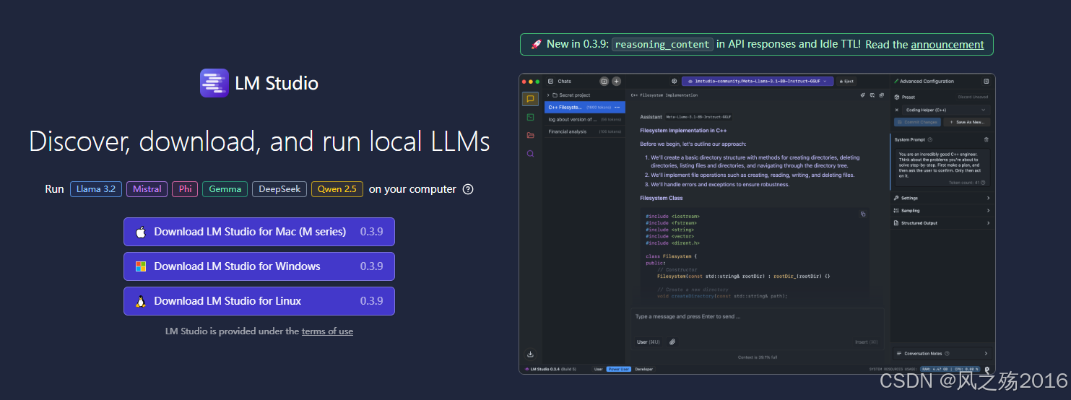This screenshot has height=400, width=1071.
Task: Click the Commit Changes button
Action: click(x=917, y=122)
